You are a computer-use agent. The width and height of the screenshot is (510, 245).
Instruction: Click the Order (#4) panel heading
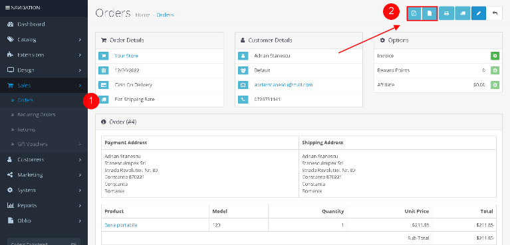(x=123, y=122)
